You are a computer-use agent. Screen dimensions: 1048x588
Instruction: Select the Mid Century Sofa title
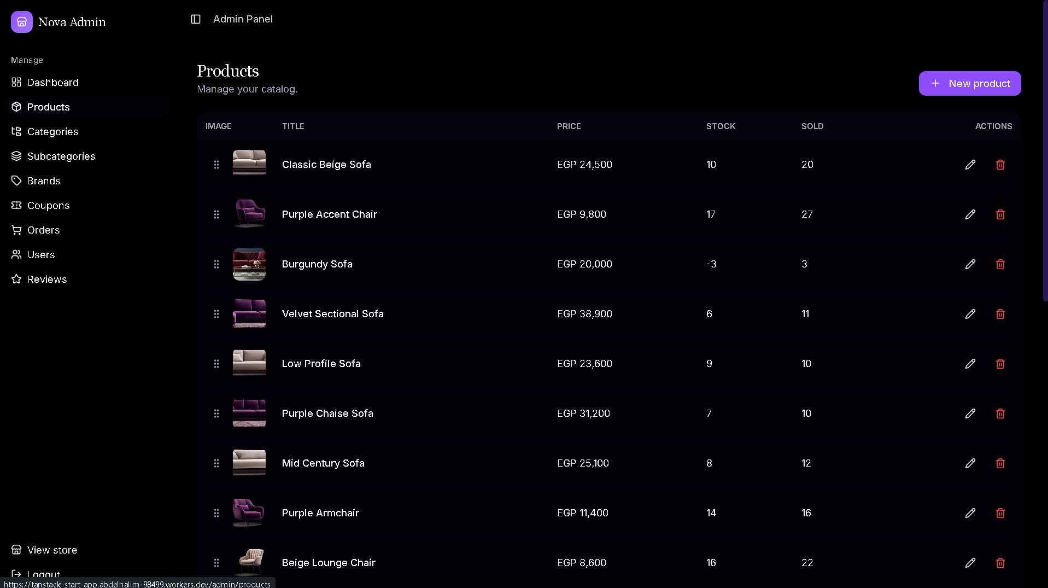(x=323, y=463)
